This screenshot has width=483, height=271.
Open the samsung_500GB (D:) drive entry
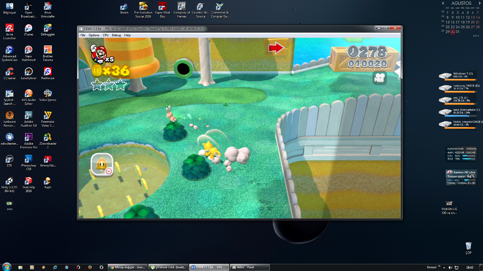tap(458, 88)
